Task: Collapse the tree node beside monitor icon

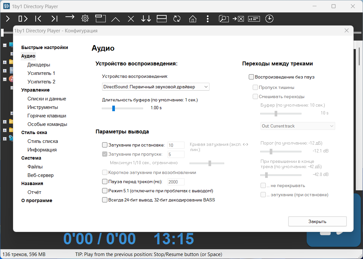Action: pyautogui.click(x=5, y=45)
